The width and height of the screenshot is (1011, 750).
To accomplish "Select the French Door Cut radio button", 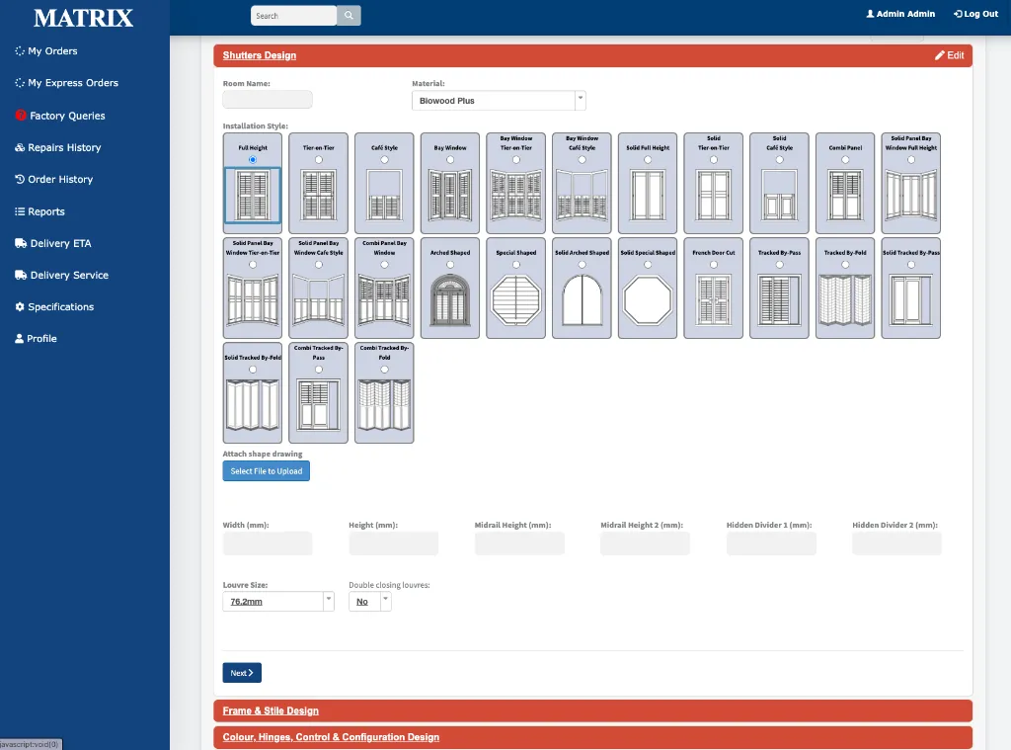I will click(713, 265).
